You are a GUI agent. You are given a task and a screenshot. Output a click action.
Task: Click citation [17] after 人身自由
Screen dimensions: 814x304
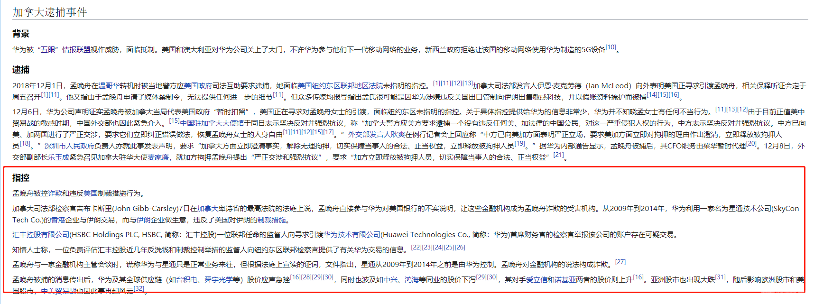click(x=328, y=132)
